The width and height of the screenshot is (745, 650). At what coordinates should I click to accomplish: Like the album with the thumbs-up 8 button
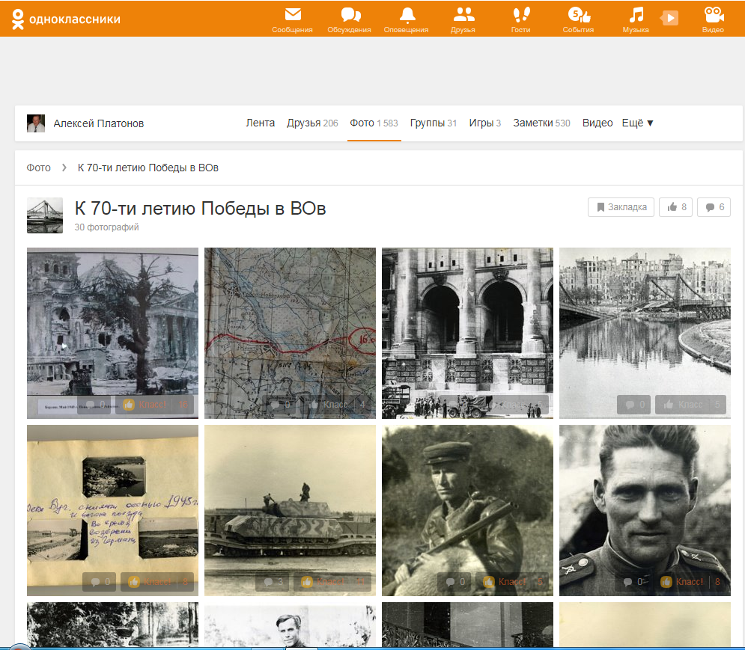pos(675,207)
